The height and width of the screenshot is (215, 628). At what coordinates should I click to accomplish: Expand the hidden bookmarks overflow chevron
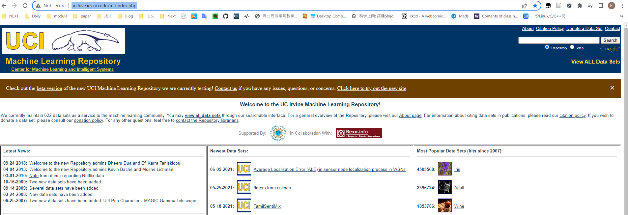tap(621, 16)
